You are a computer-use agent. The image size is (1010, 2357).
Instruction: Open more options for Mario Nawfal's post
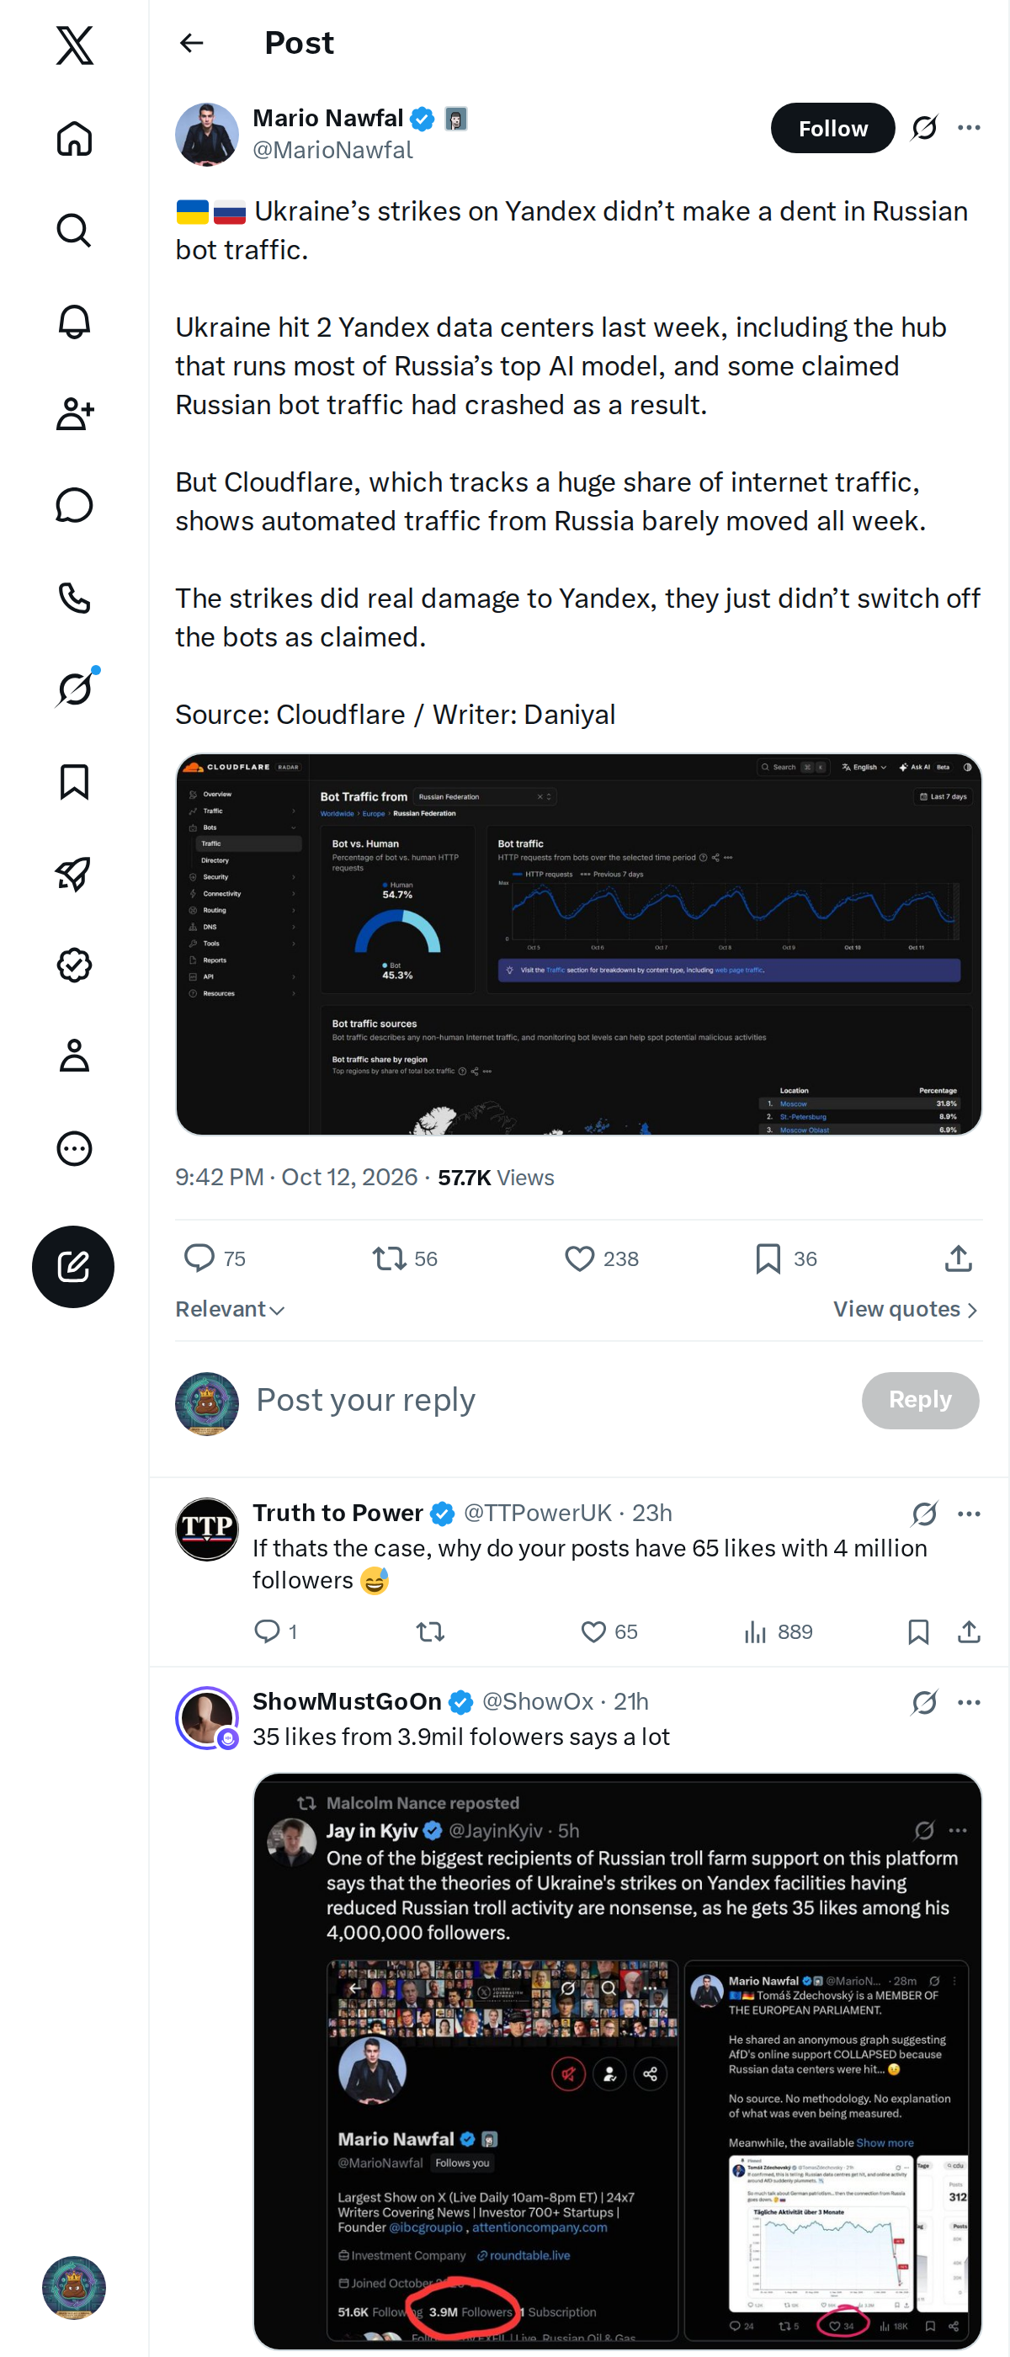969,128
